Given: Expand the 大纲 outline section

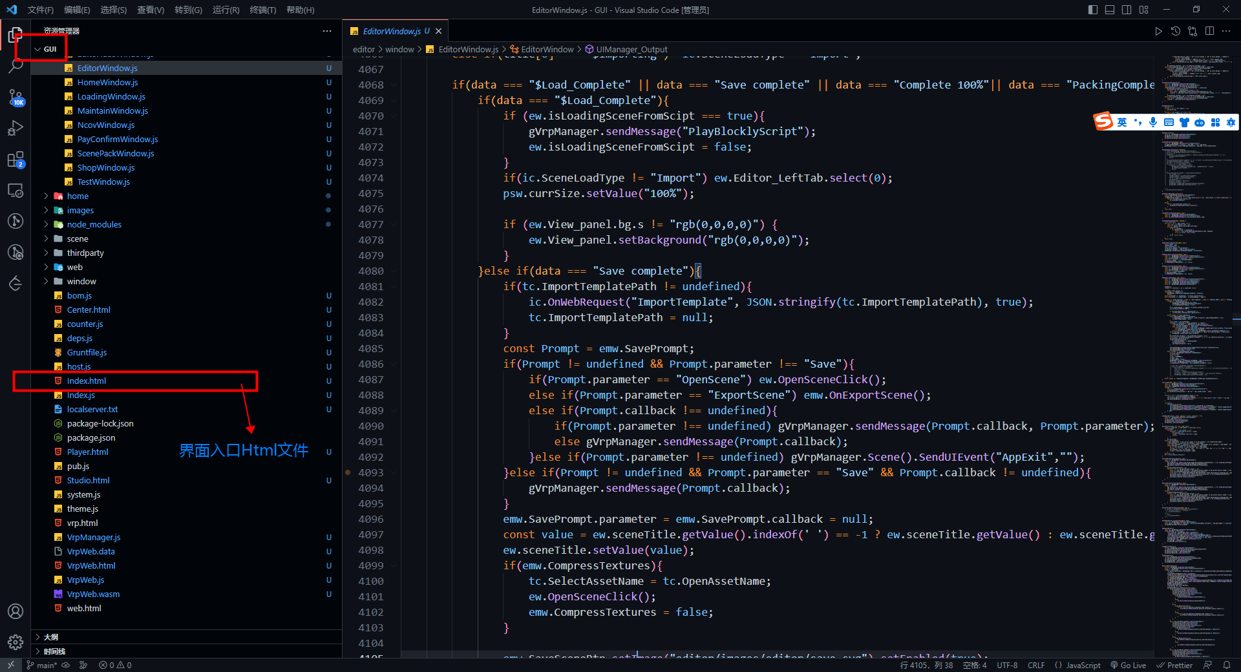Looking at the screenshot, I should [x=186, y=637].
